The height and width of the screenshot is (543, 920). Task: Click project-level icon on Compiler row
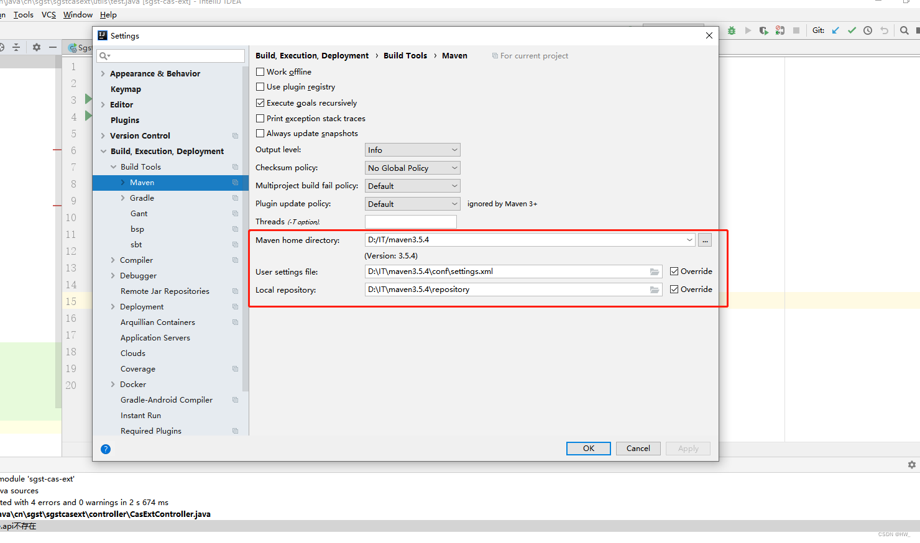[235, 260]
